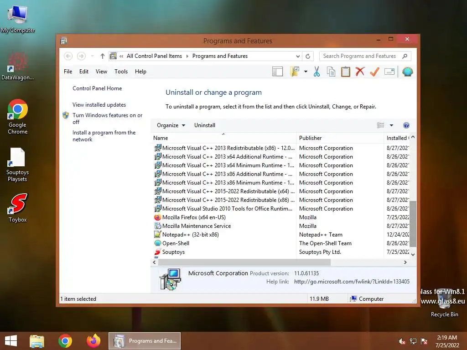Click the navigation pane toggle icon

(277, 72)
